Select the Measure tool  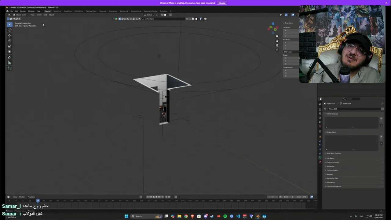(x=9, y=63)
